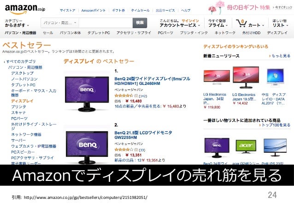Focus the search text input field
Image resolution: width=294 pixels, height=204 pixels.
point(106,23)
